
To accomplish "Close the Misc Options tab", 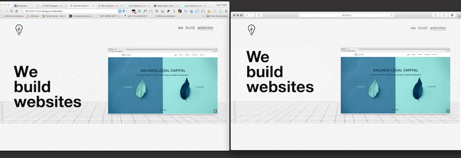I will (121, 6).
